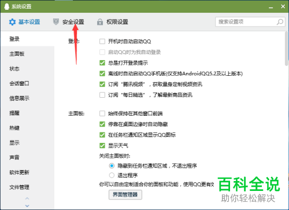Click the magnifier search icon
Image resolution: width=289 pixels, height=210 pixels.
[x=280, y=22]
